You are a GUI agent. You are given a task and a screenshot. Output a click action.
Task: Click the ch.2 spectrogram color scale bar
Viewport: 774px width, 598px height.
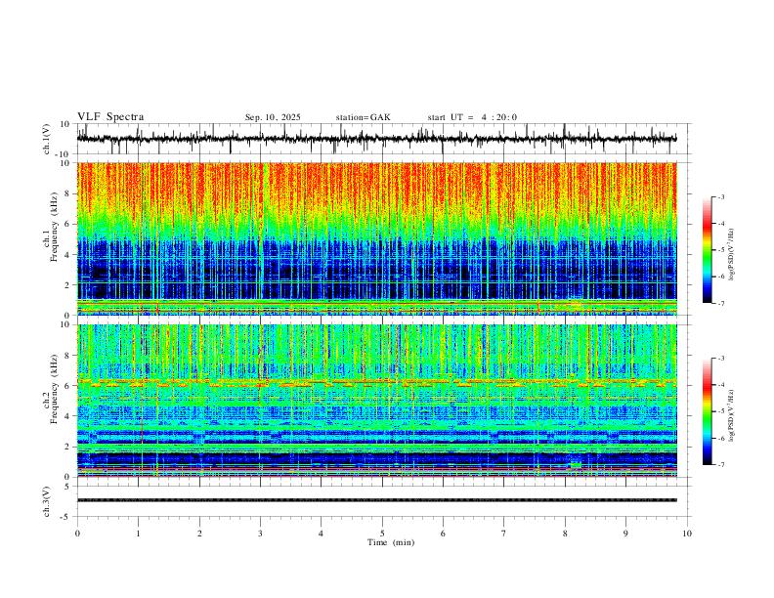point(707,411)
